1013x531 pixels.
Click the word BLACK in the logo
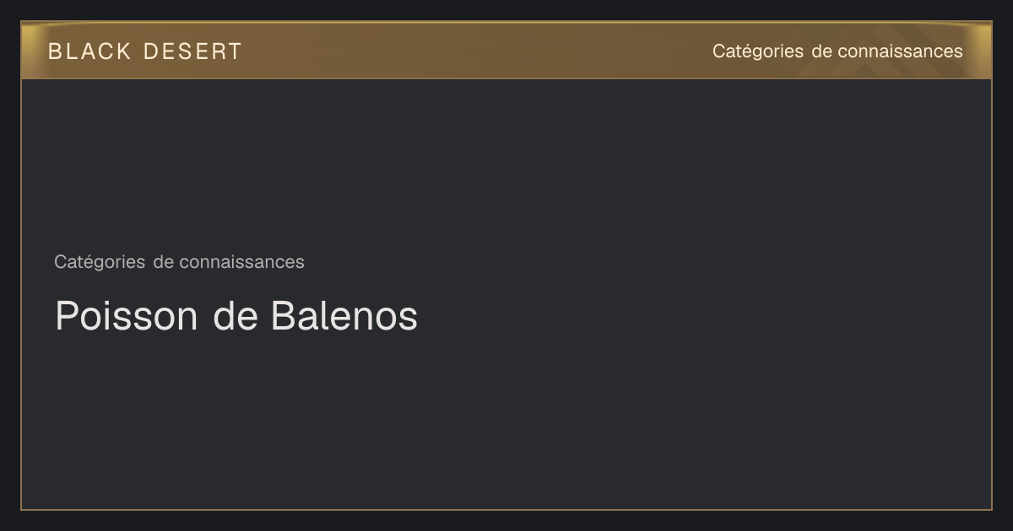tap(89, 51)
